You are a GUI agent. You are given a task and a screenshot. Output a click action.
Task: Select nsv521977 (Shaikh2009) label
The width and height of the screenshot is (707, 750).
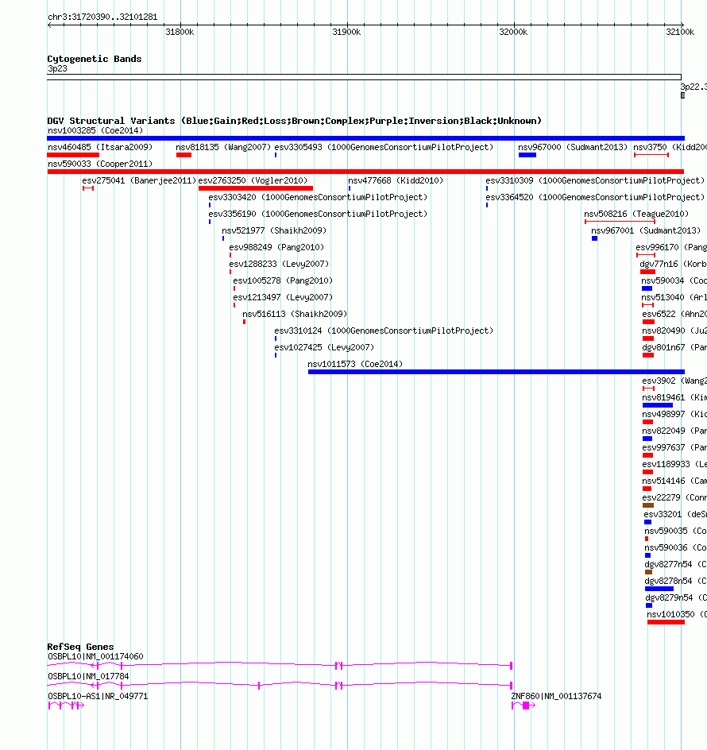coord(274,231)
